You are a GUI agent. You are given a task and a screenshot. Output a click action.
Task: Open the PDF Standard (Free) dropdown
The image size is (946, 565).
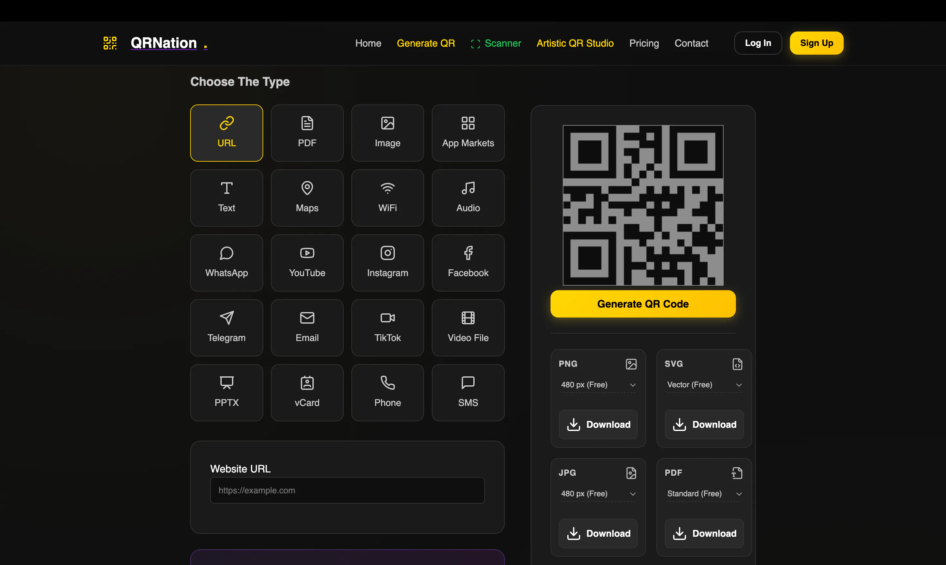point(704,493)
